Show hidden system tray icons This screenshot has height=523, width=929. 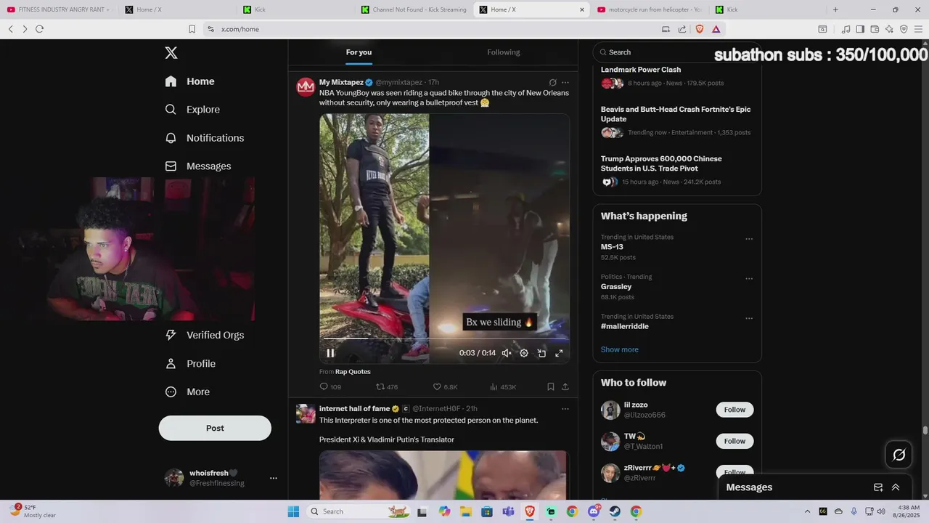[x=808, y=511]
